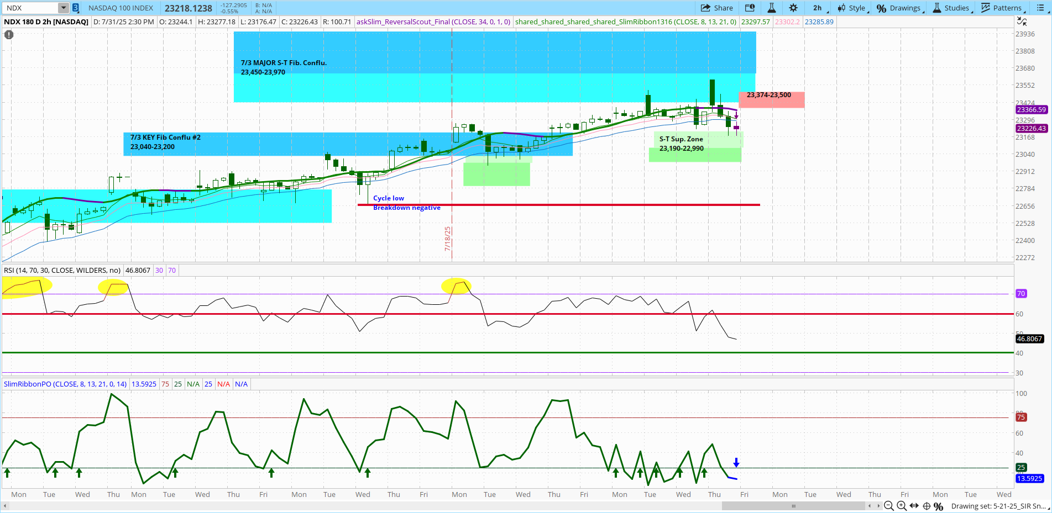1052x513 pixels.
Task: Open the flask Edit Studies icon
Action: 772,8
